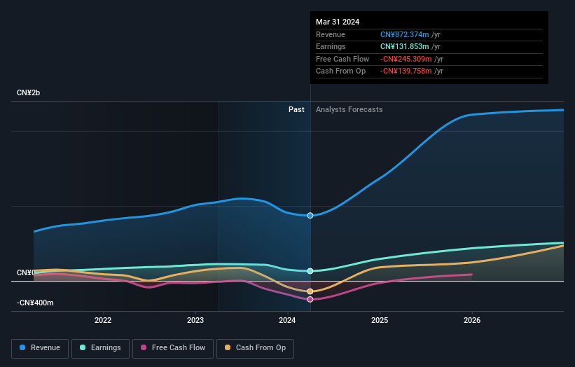
Task: Click the 2023 x-axis label
Action: (x=195, y=321)
